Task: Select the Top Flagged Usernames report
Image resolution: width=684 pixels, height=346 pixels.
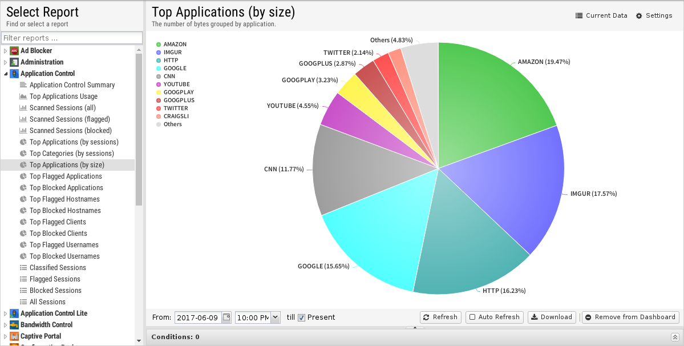Action: click(x=64, y=245)
